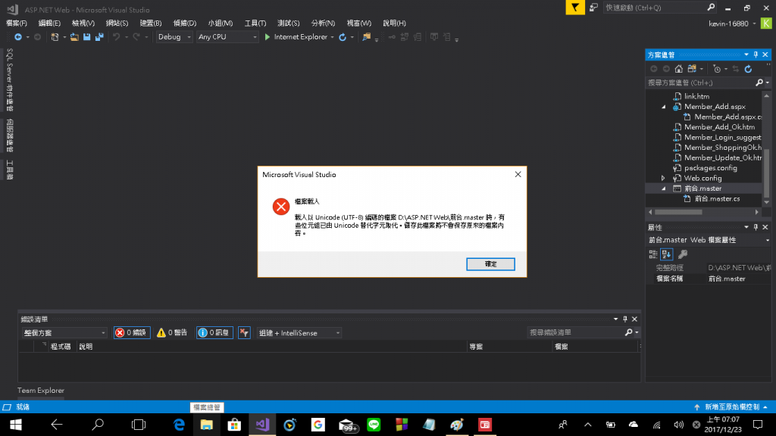Click the Undo toolbar icon
776x436 pixels.
click(x=116, y=37)
